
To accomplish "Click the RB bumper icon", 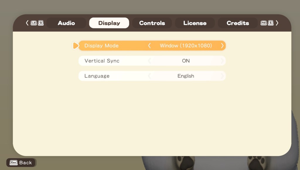I will click(x=264, y=23).
